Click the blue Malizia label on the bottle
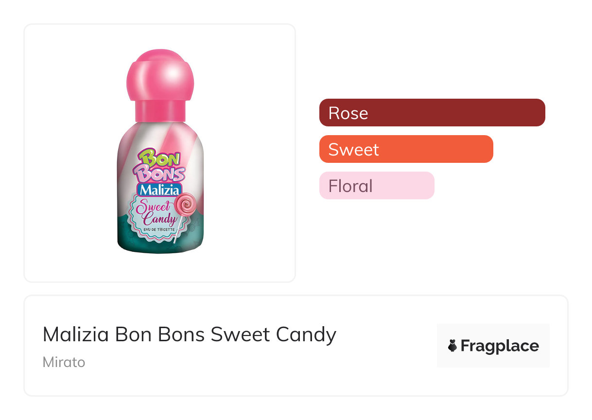 click(x=161, y=190)
